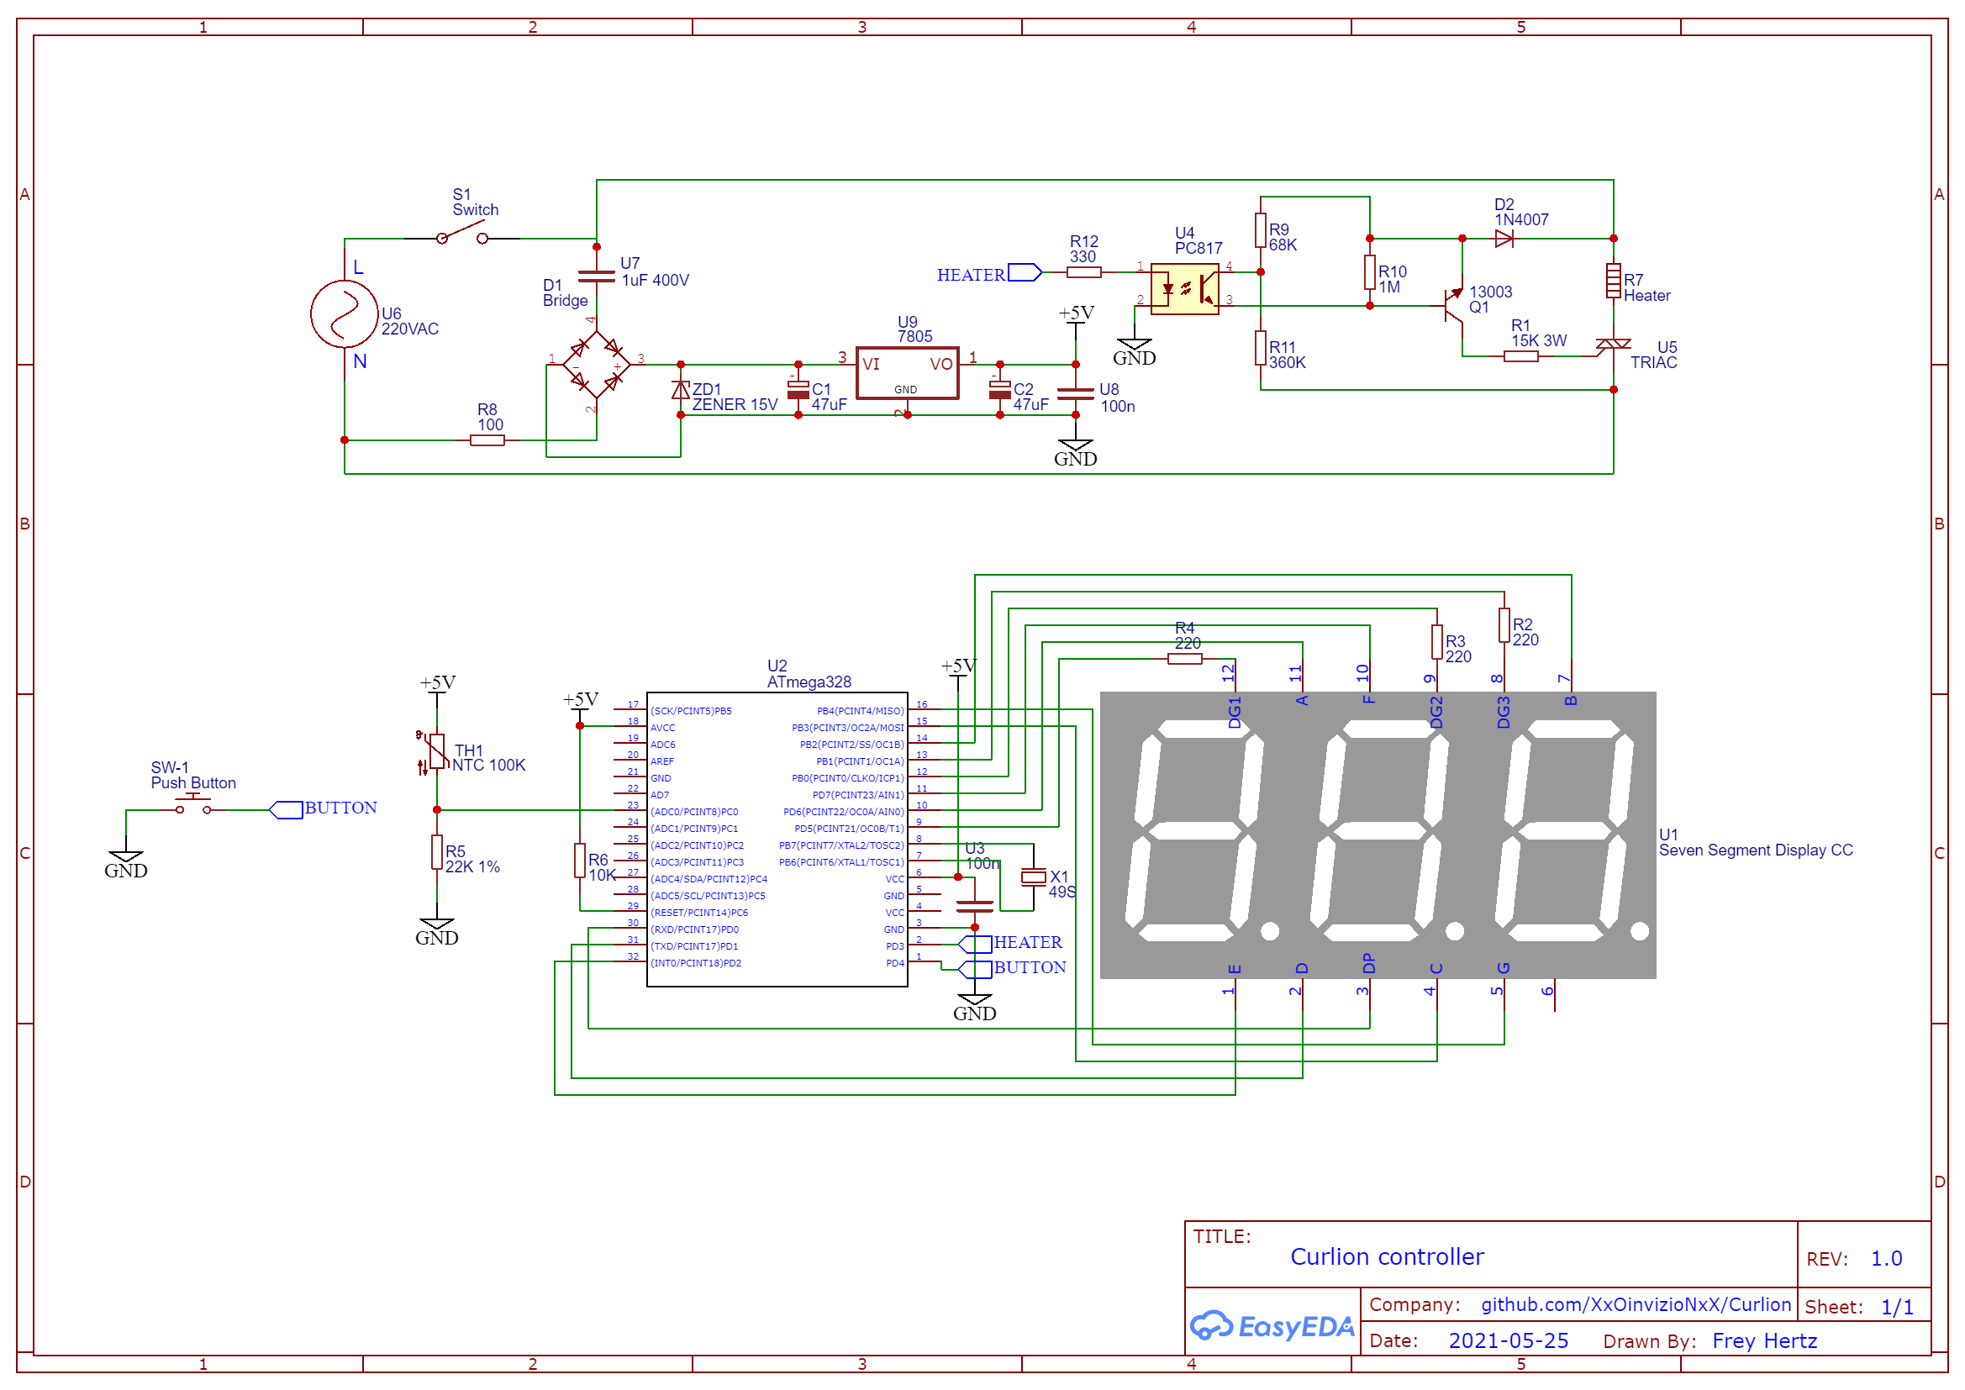Click the 'ZENER 15V' value label

735,405
